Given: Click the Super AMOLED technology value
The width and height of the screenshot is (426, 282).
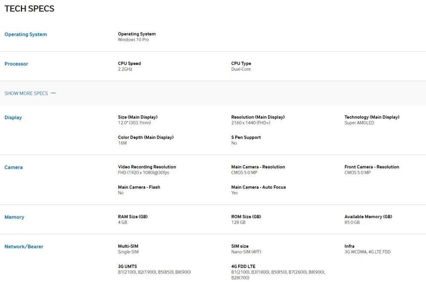Looking at the screenshot, I should 359,123.
